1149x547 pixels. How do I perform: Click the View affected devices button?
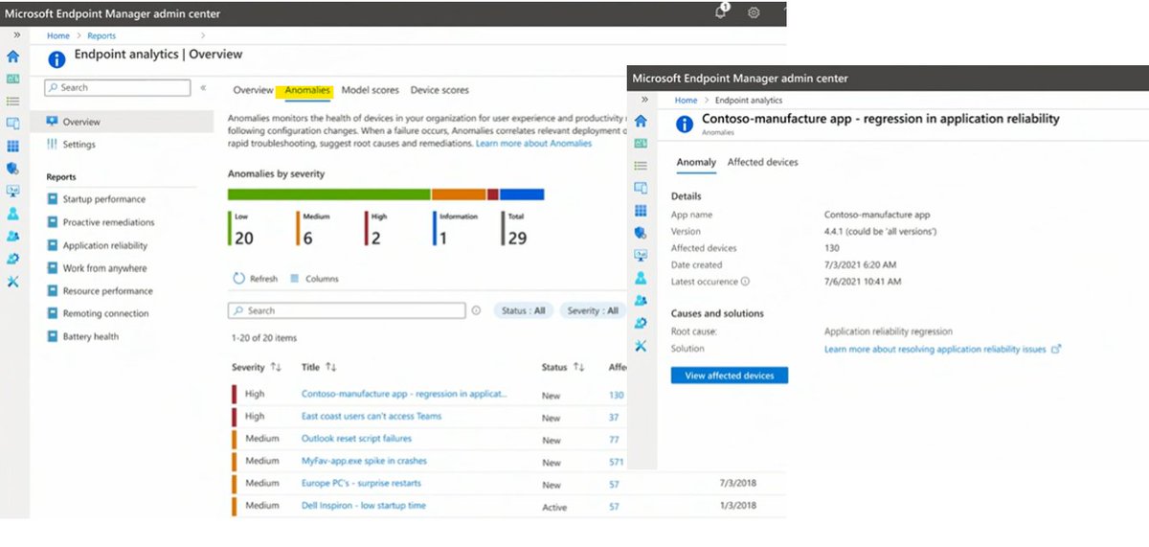click(x=730, y=376)
